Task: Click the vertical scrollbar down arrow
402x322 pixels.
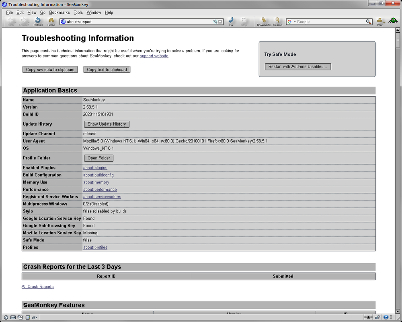Action: pyautogui.click(x=398, y=312)
